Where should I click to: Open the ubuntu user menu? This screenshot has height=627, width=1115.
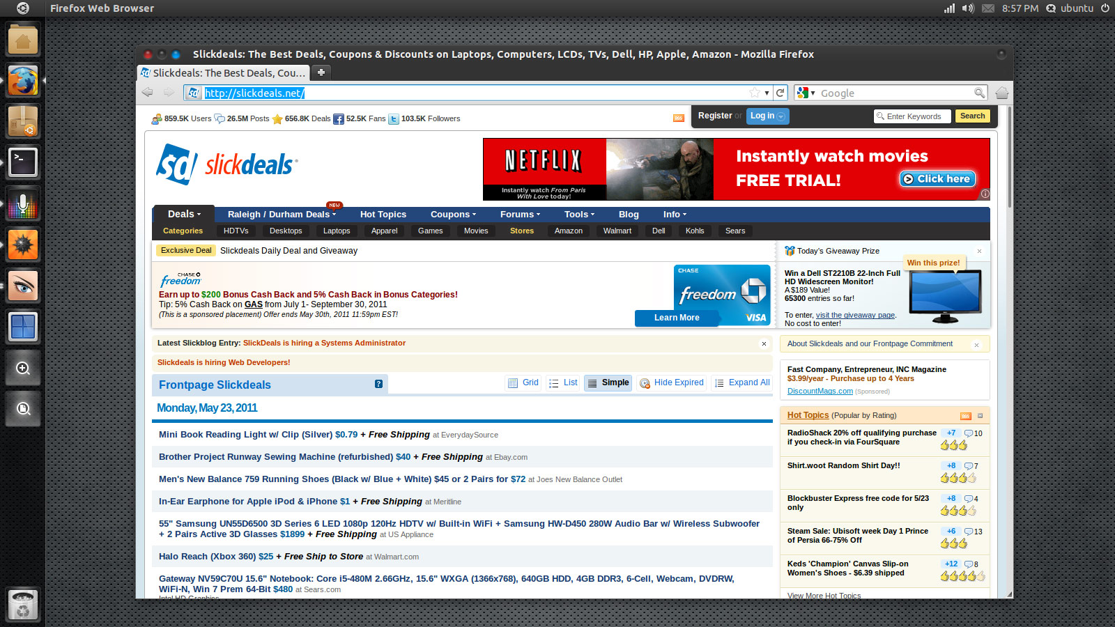click(1070, 8)
